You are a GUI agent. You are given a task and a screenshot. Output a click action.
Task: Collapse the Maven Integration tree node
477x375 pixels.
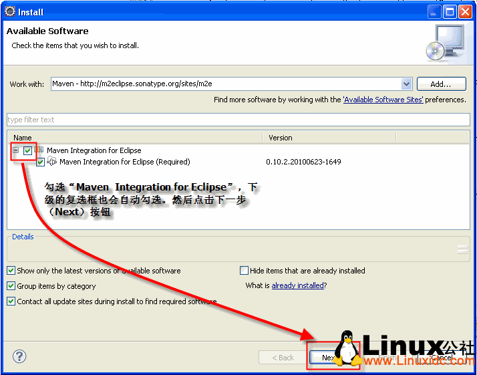(x=16, y=150)
